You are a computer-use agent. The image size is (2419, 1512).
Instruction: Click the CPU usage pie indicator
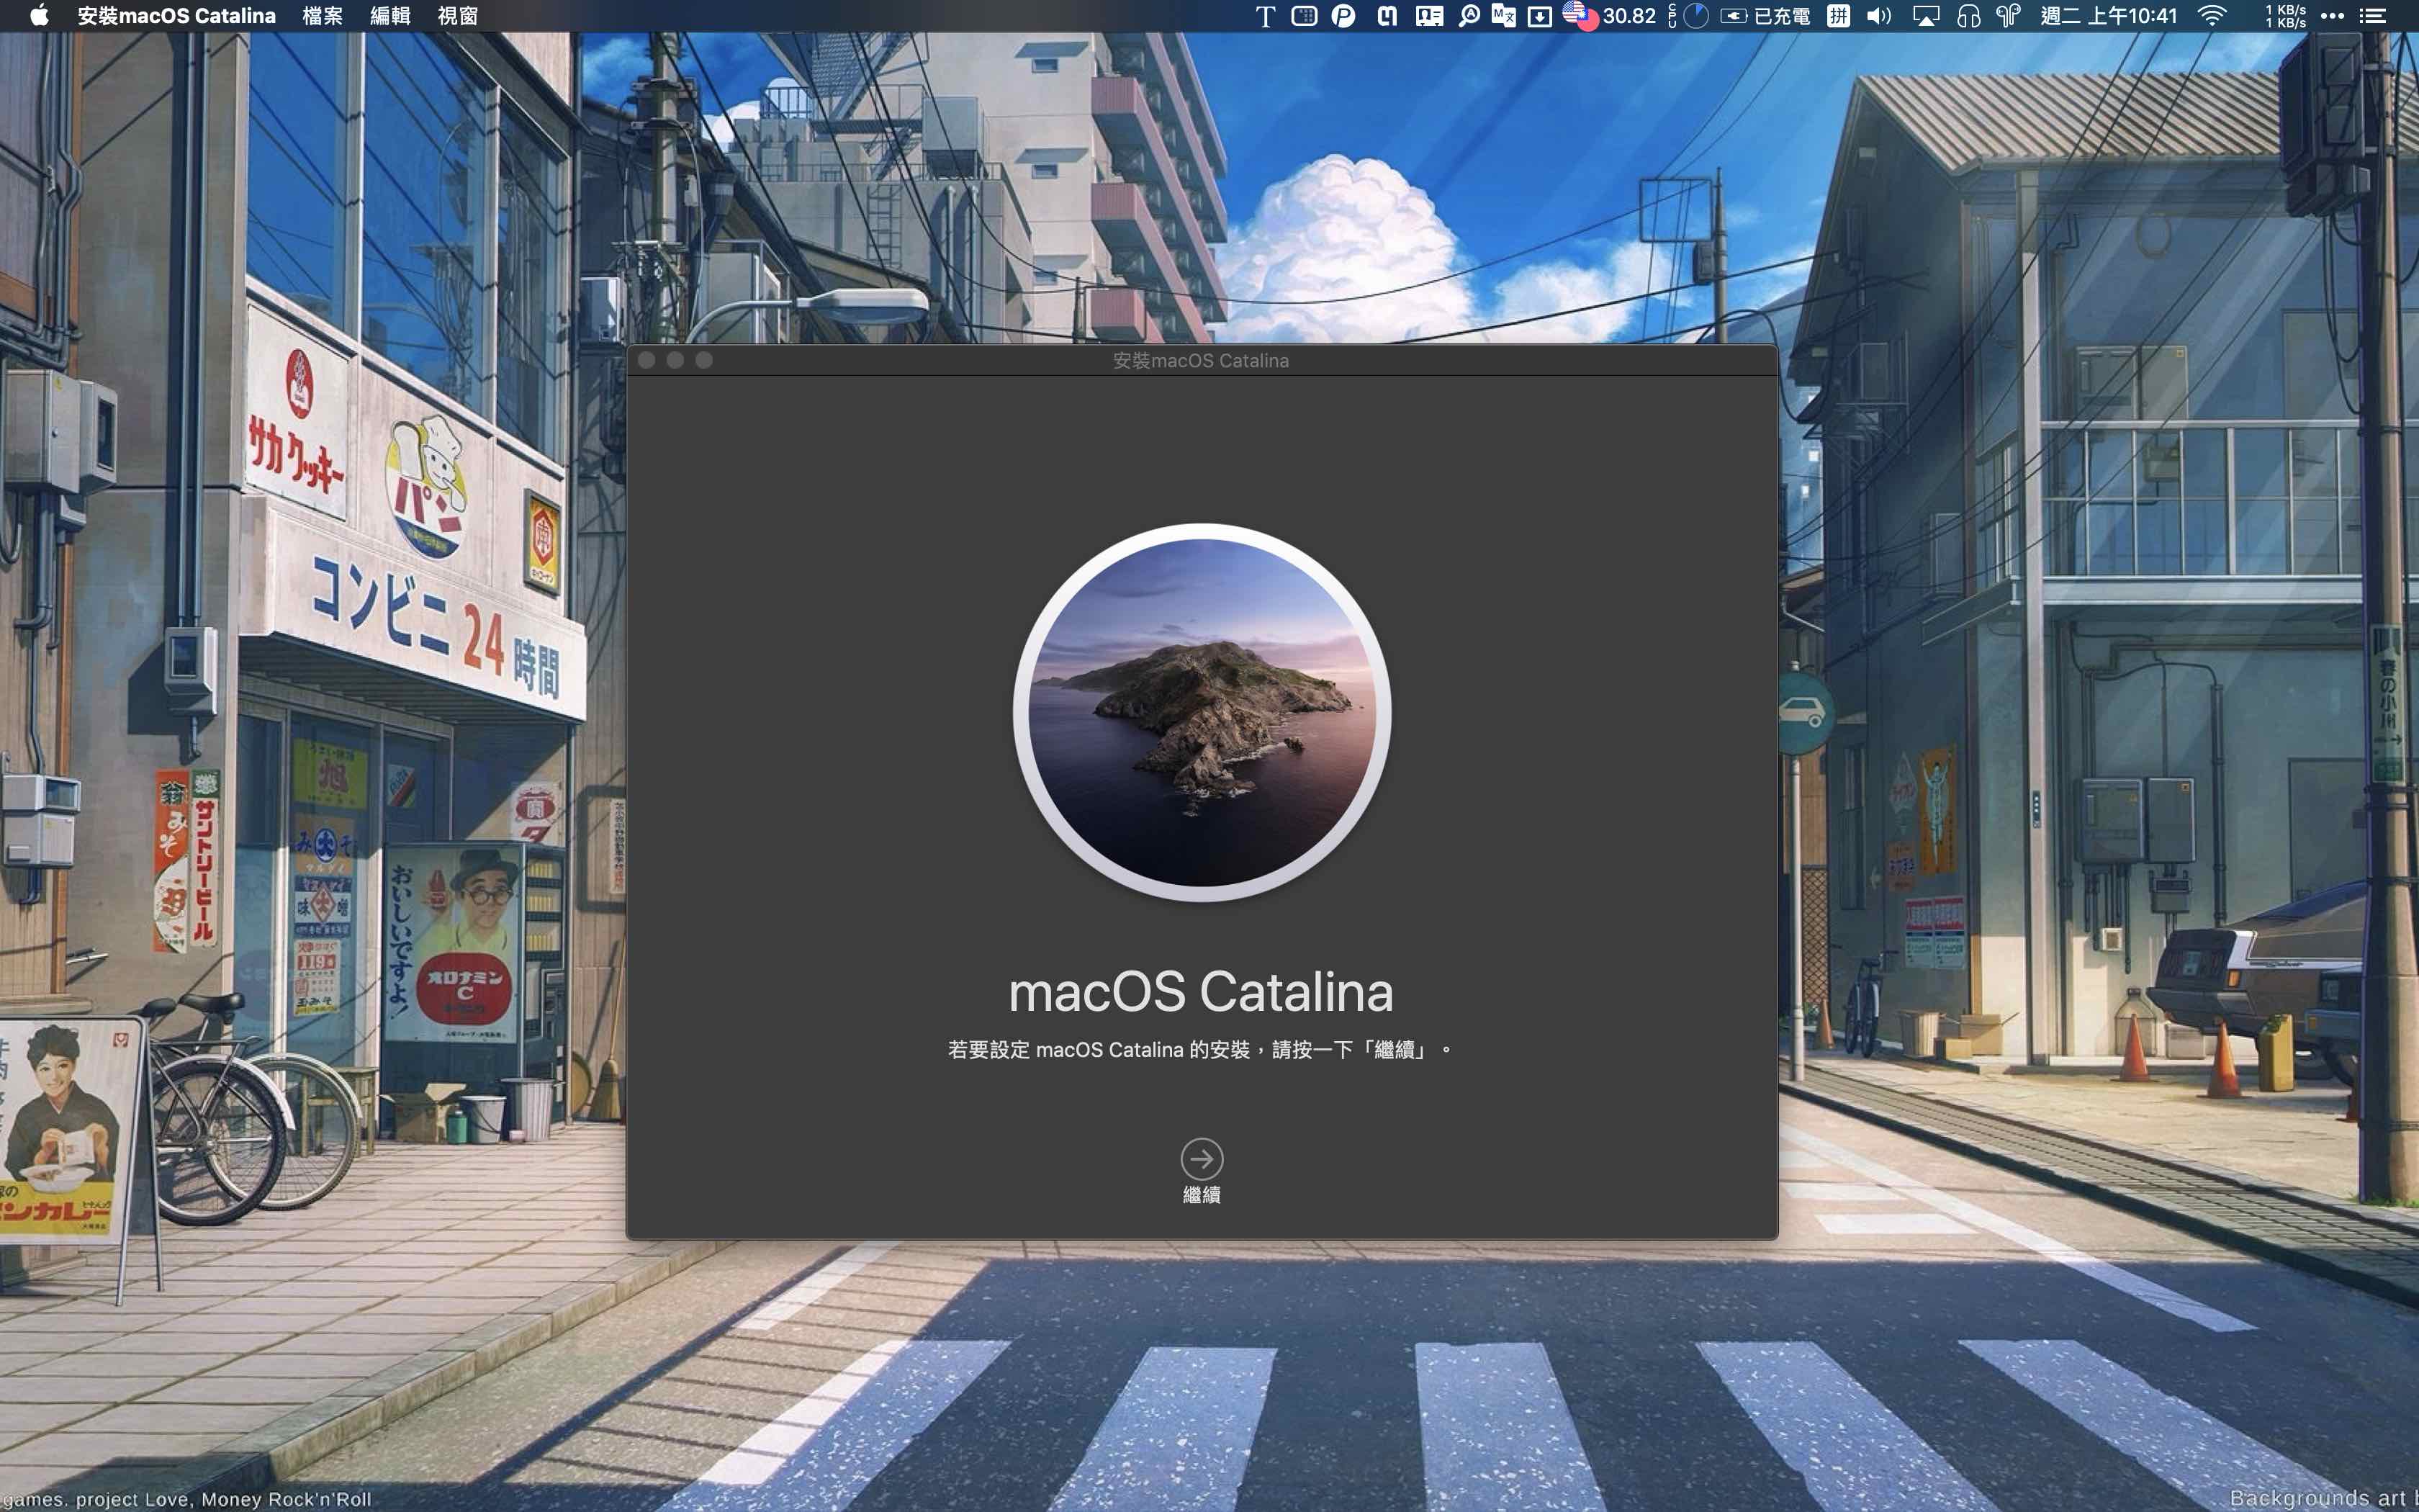coord(1696,16)
